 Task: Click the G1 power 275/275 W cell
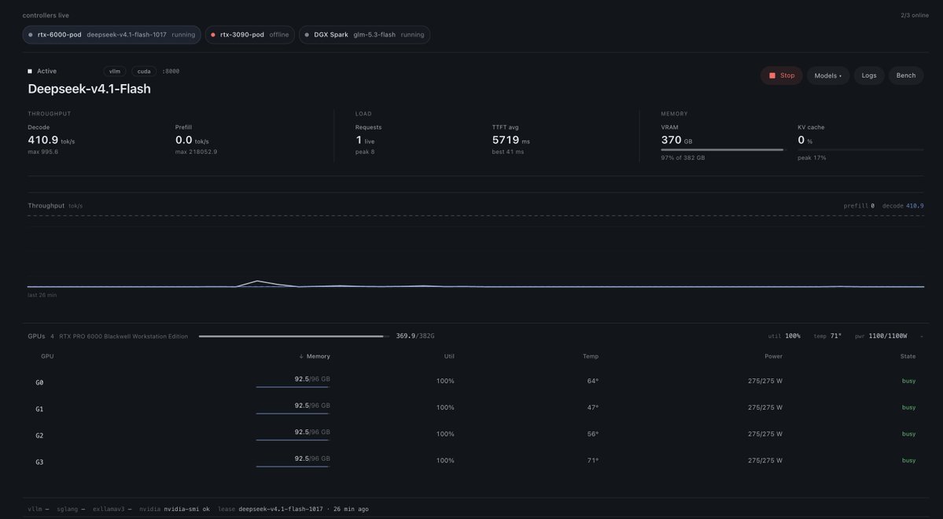pyautogui.click(x=765, y=408)
